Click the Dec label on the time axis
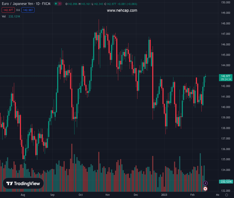Viewport: 234px width, 198px height. [x=136, y=195]
